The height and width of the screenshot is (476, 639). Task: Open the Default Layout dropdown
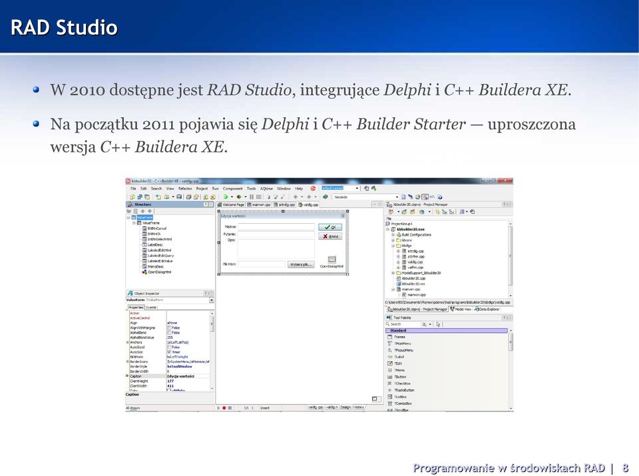click(357, 188)
